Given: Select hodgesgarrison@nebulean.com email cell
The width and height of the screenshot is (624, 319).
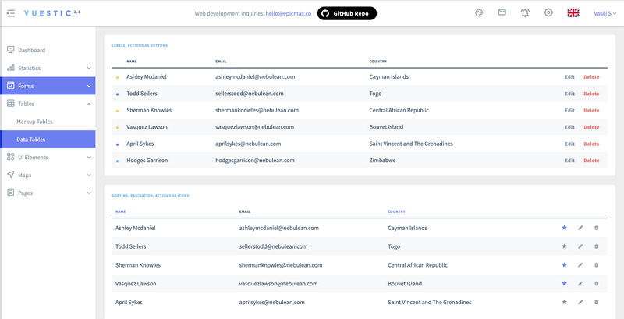Looking at the screenshot, I should coord(255,161).
